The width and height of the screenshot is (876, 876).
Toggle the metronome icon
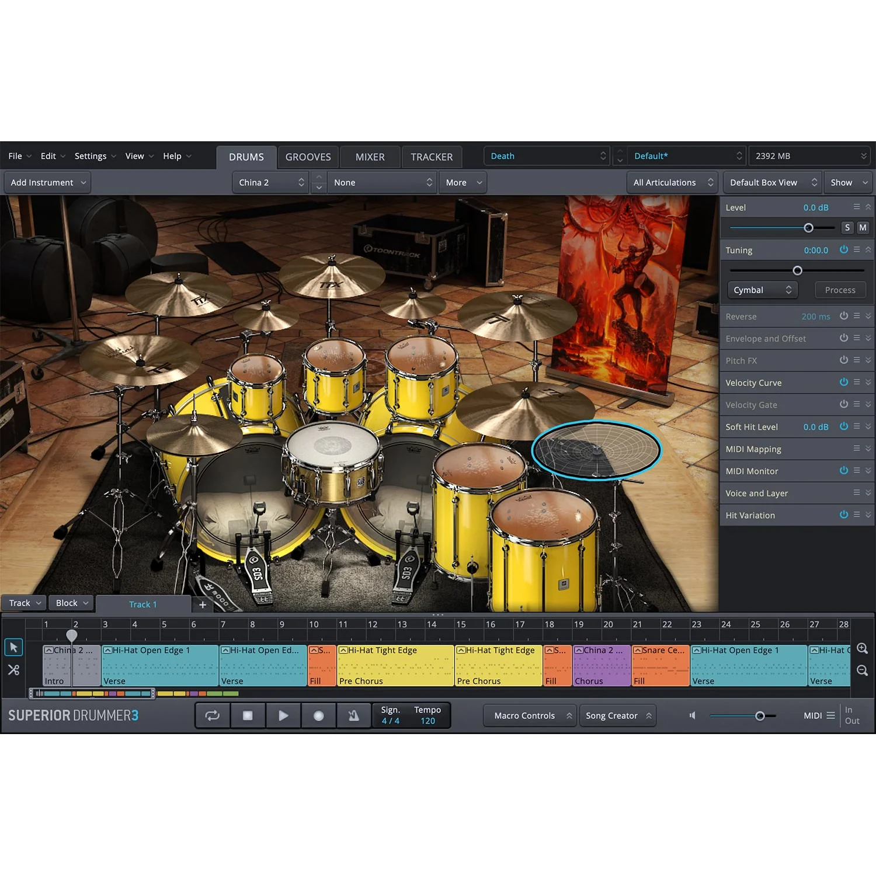[x=354, y=715]
